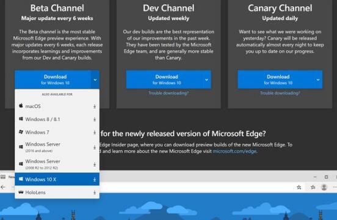Select Windows 8 / 8.1 menu entry
The width and height of the screenshot is (337, 220).
click(57, 119)
